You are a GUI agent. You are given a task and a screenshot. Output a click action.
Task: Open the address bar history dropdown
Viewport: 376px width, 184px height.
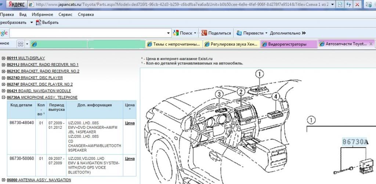click(x=332, y=4)
